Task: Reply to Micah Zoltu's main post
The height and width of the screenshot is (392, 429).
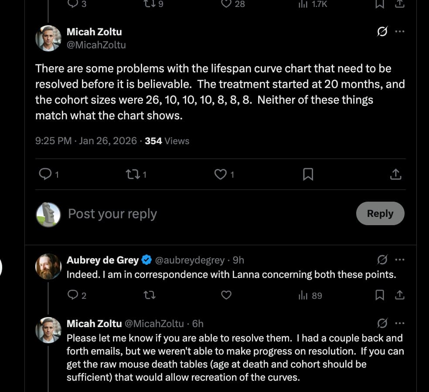Action: pos(45,175)
